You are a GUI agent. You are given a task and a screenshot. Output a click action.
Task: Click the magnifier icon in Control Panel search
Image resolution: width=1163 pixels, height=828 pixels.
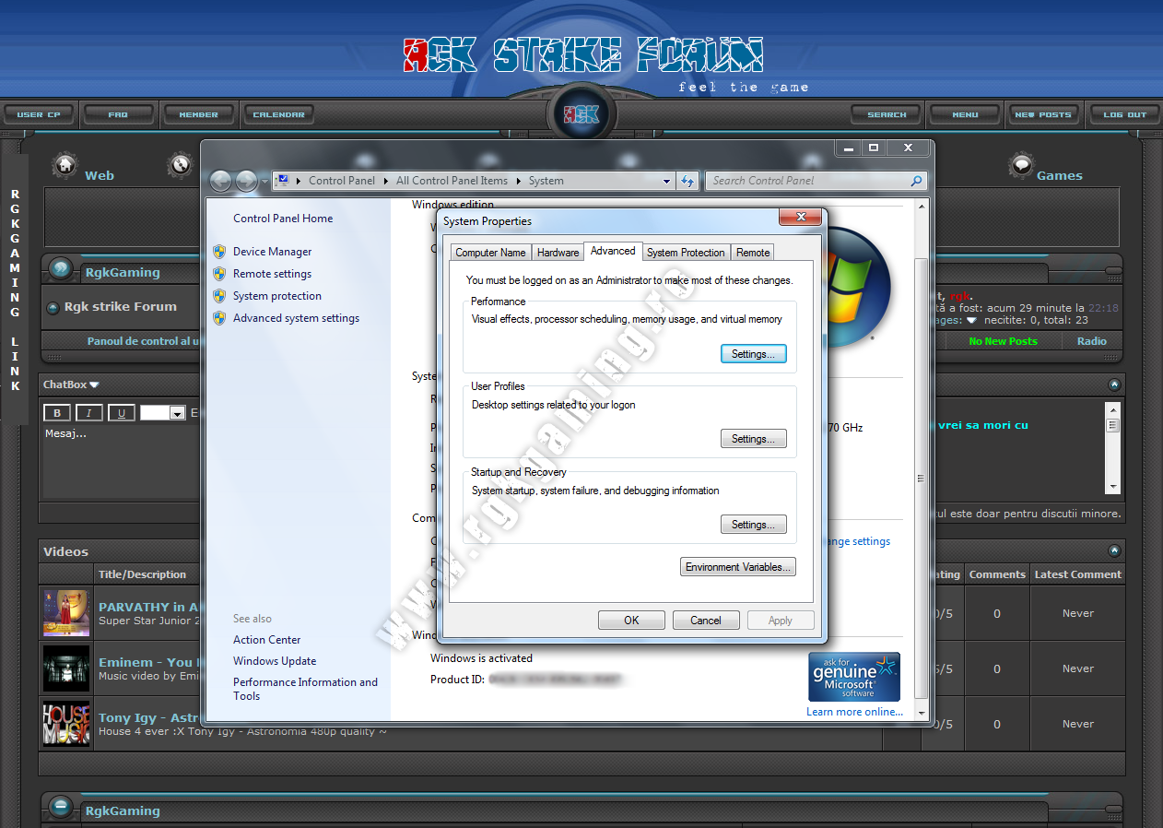click(x=916, y=181)
